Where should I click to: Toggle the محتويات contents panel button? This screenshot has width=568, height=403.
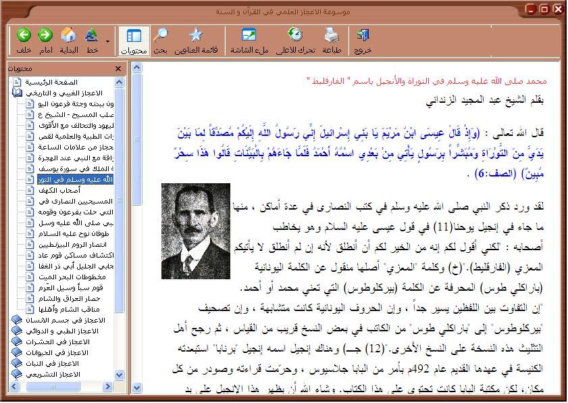pyautogui.click(x=134, y=41)
